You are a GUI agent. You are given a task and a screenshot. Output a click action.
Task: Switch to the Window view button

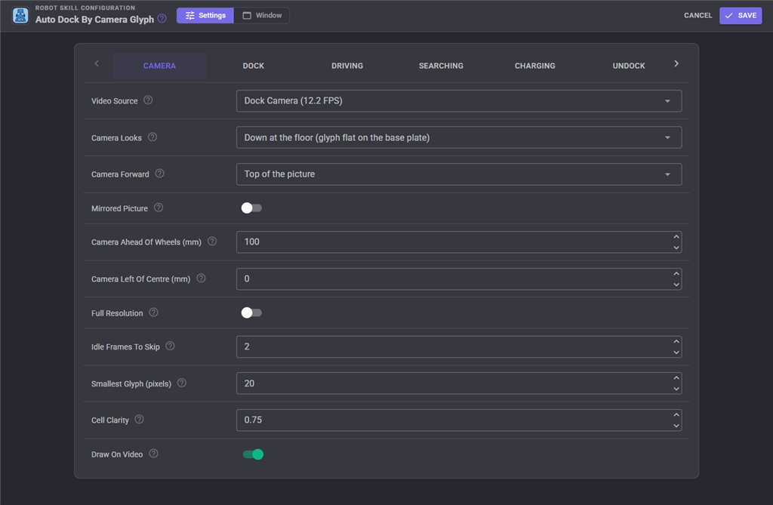pos(262,16)
